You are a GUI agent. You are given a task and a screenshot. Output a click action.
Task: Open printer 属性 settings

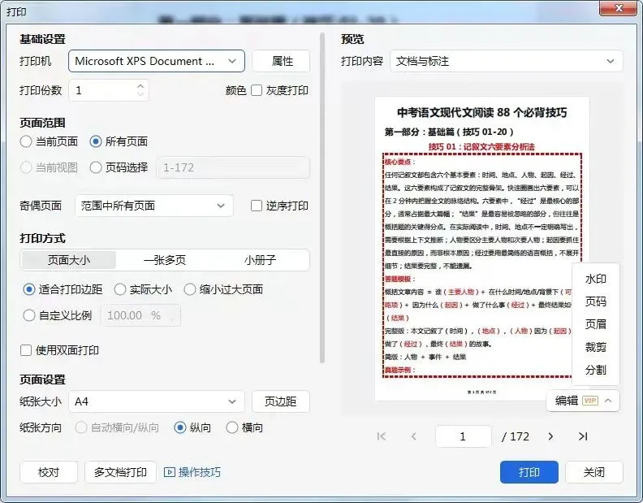pyautogui.click(x=281, y=61)
